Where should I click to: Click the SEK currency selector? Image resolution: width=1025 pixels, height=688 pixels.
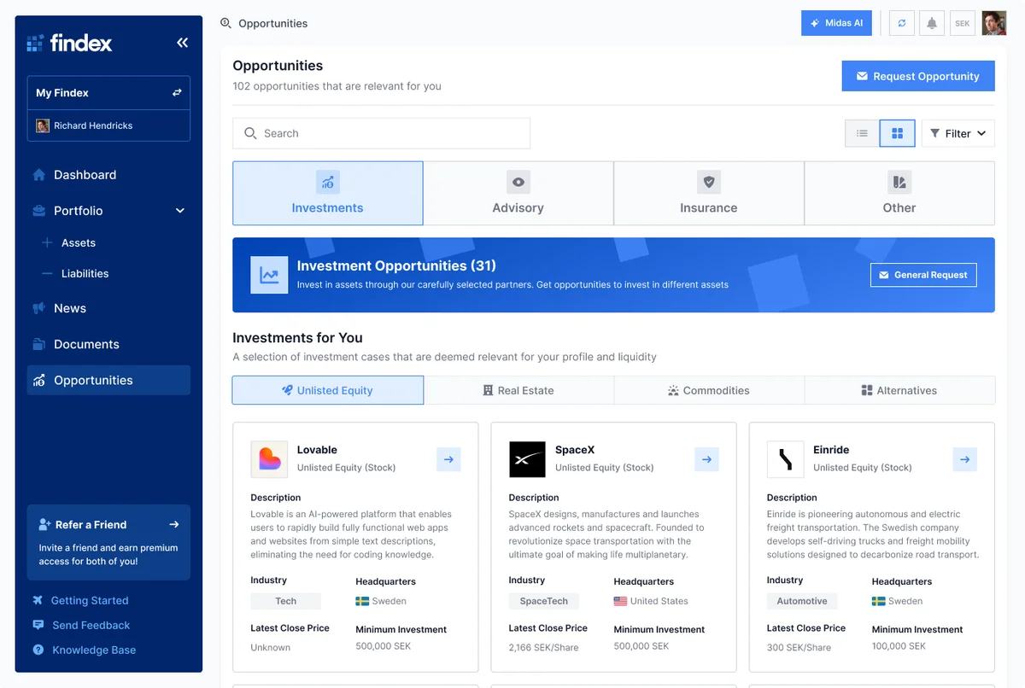(x=962, y=23)
